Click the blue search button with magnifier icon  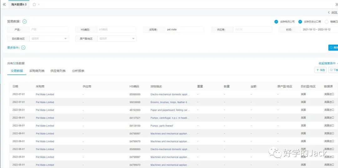(x=333, y=48)
